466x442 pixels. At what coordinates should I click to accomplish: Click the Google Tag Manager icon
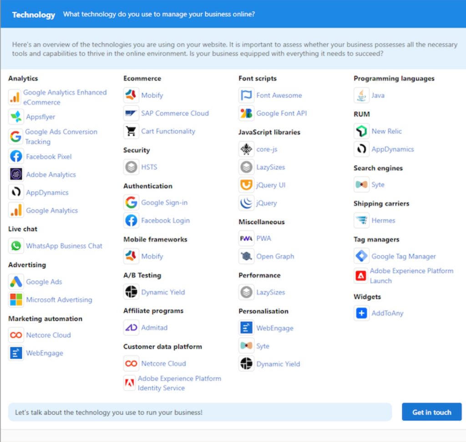point(361,256)
